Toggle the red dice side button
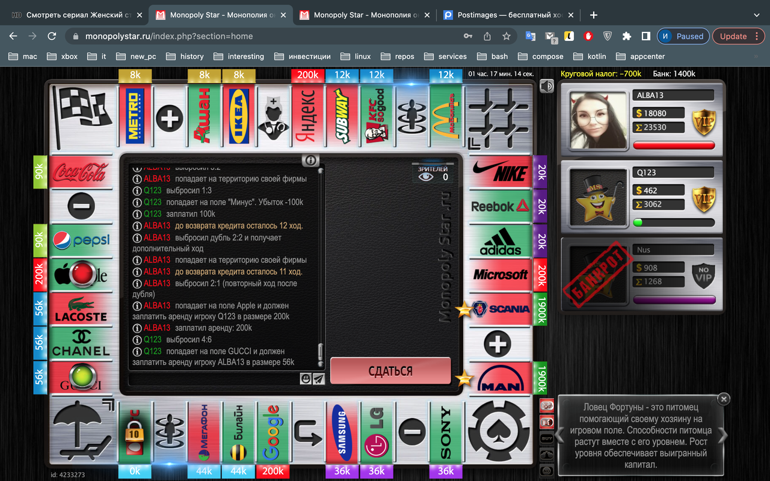 [x=547, y=405]
